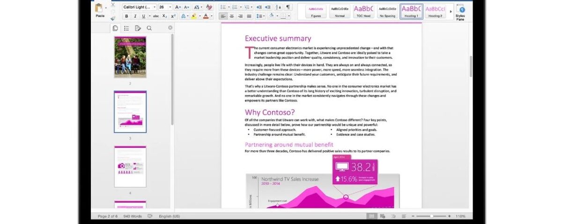Click the Text Effects outlined A icon

pyautogui.click(x=183, y=16)
